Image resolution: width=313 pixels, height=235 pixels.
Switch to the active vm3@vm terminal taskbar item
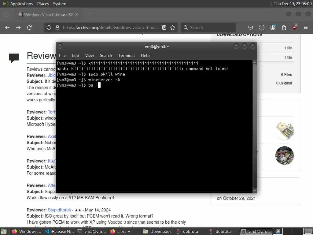(256, 231)
